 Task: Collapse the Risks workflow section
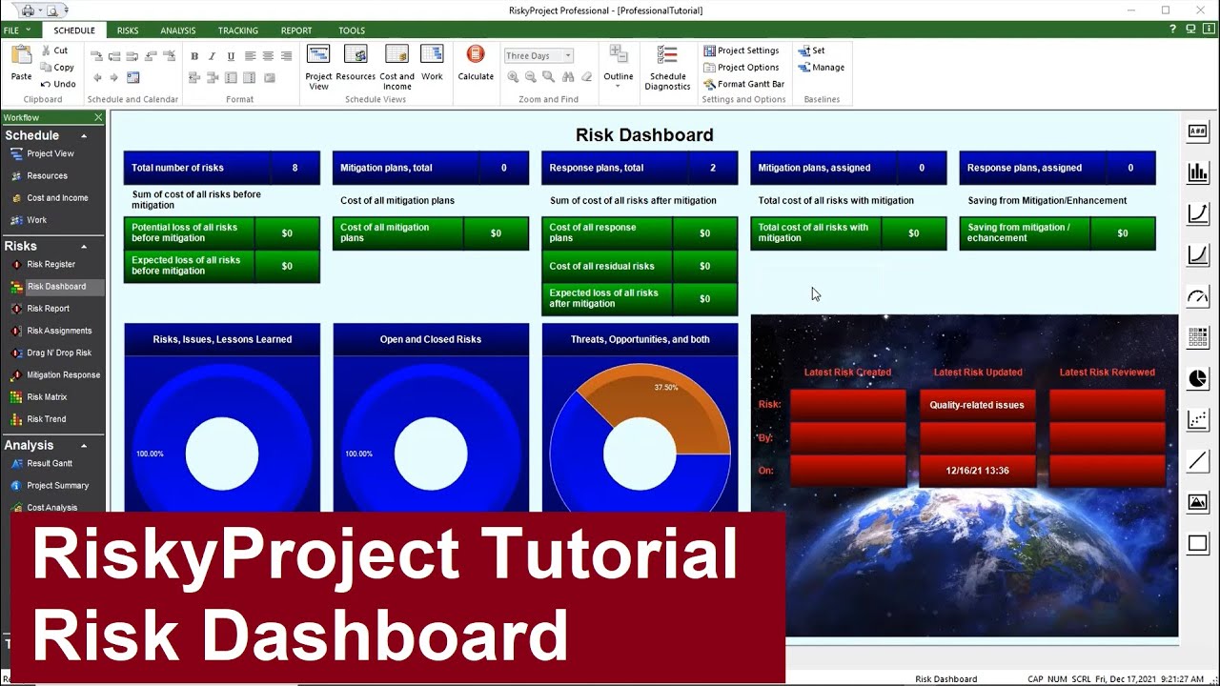click(84, 247)
